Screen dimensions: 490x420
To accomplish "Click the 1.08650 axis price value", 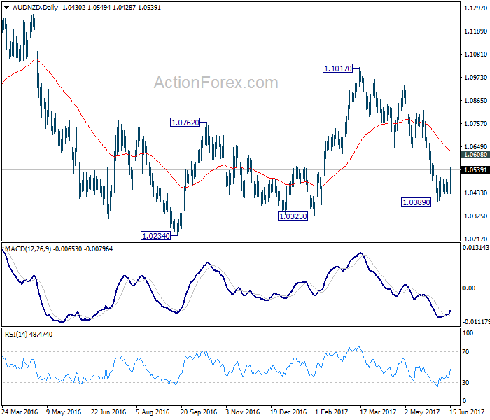I will click(x=475, y=101).
